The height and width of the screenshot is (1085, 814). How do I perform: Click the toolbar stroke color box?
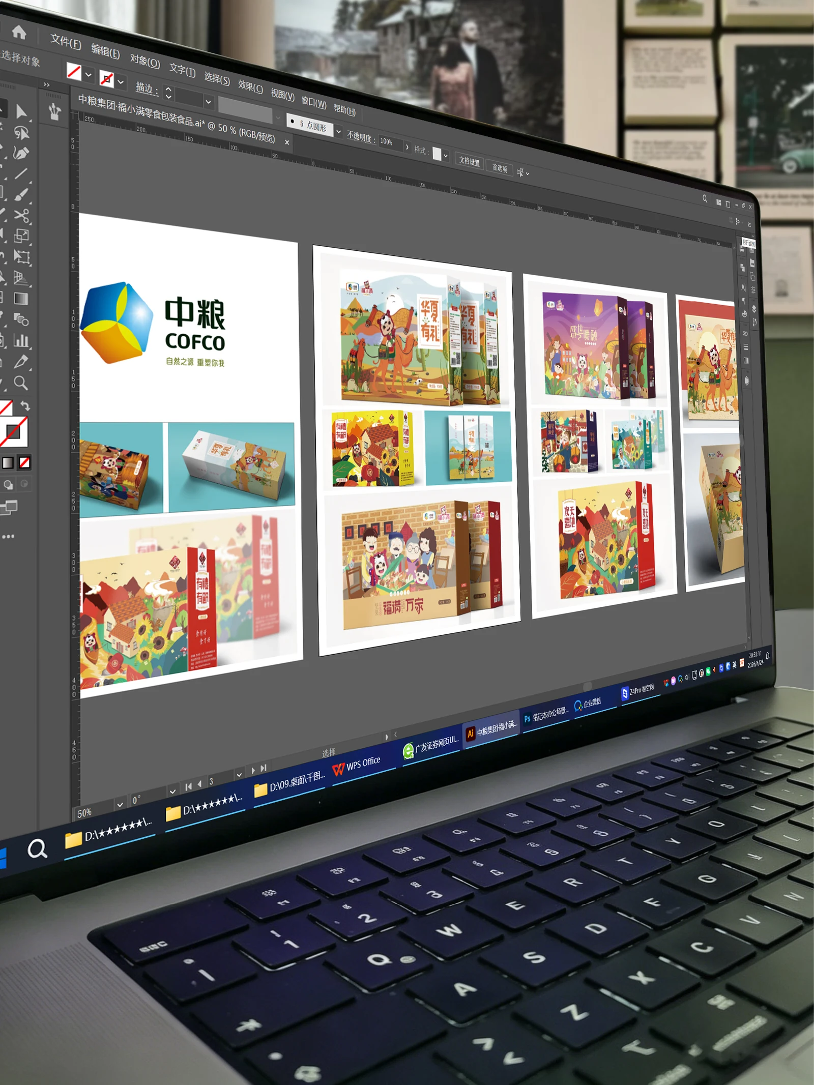click(x=14, y=432)
